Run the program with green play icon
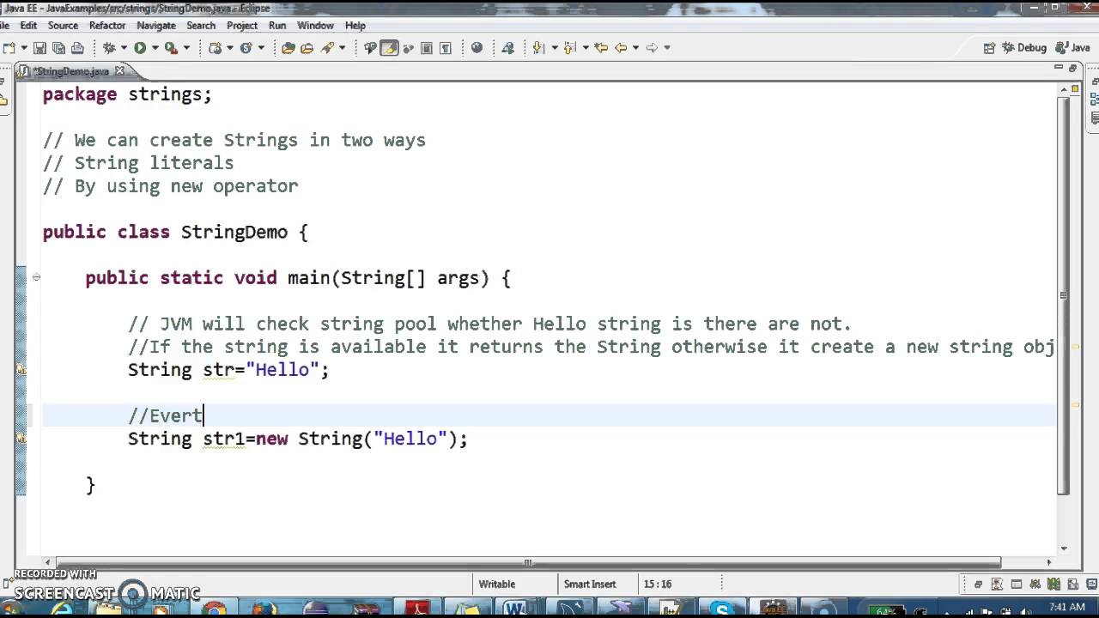This screenshot has height=618, width=1099. 139,48
